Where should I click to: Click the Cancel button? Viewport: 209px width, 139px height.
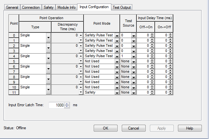click(x=134, y=128)
